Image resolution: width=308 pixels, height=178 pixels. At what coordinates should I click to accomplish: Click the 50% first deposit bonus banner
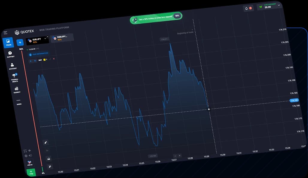(x=156, y=18)
